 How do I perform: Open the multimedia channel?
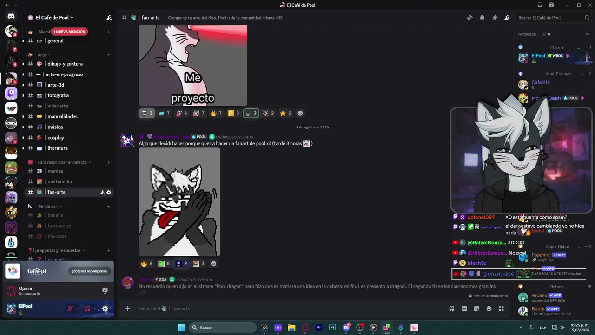tap(69, 181)
